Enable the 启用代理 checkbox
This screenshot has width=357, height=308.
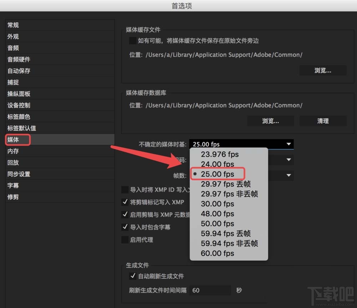[x=125, y=240]
